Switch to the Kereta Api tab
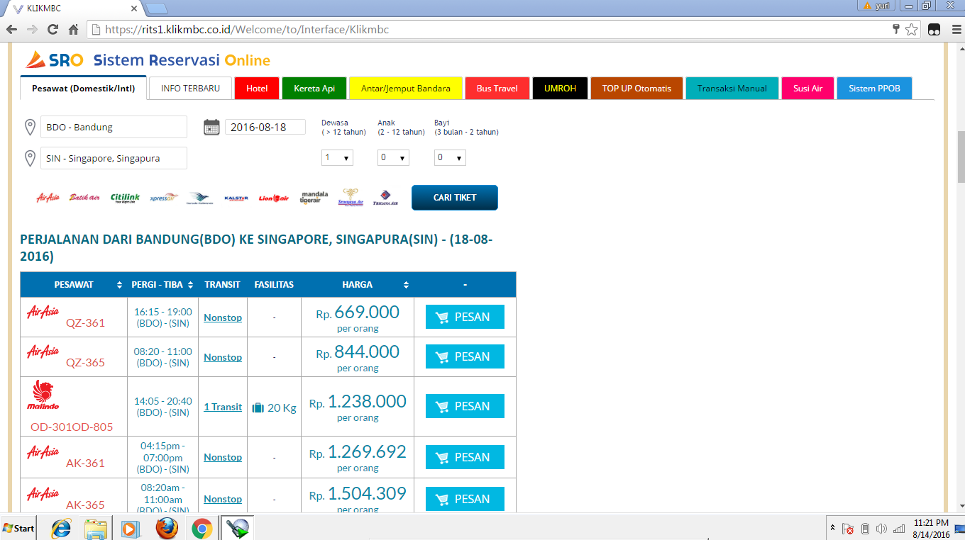965x540 pixels. 314,88
